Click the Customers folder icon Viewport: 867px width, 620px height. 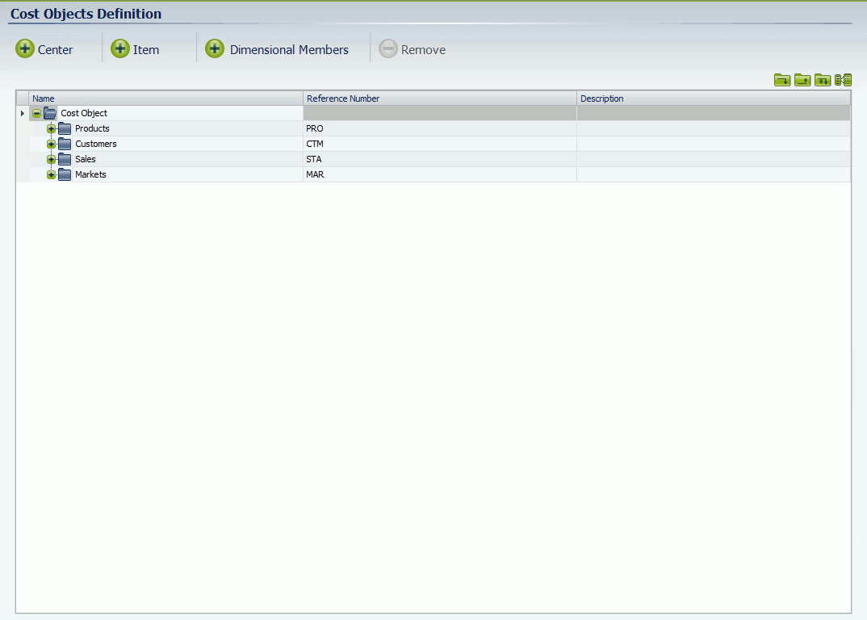(65, 144)
